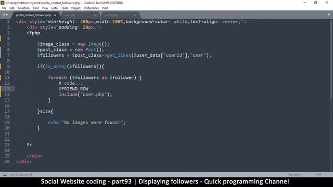Click the final </div> on line 26
The height and width of the screenshot is (187, 333).
[24, 162]
